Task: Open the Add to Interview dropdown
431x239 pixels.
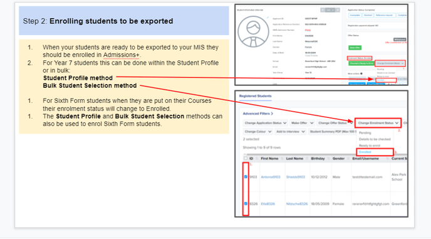Action: (x=290, y=132)
